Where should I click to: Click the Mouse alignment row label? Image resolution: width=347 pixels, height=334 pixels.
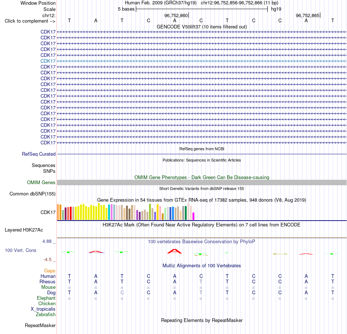click(x=49, y=287)
